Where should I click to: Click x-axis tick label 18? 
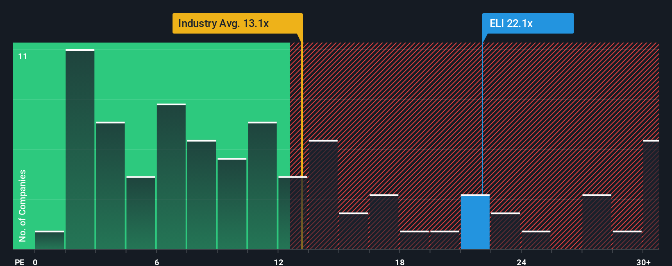point(400,262)
